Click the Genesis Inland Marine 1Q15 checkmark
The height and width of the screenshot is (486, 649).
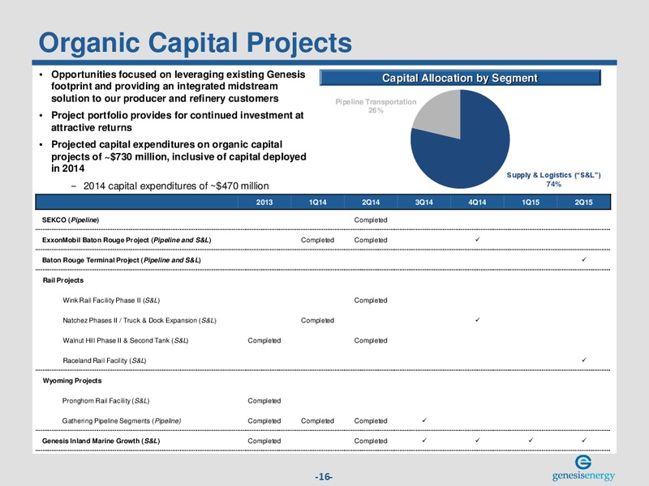tap(531, 440)
